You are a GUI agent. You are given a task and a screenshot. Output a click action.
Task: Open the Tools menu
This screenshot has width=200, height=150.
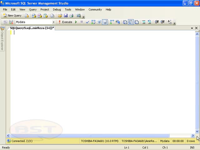68,10
